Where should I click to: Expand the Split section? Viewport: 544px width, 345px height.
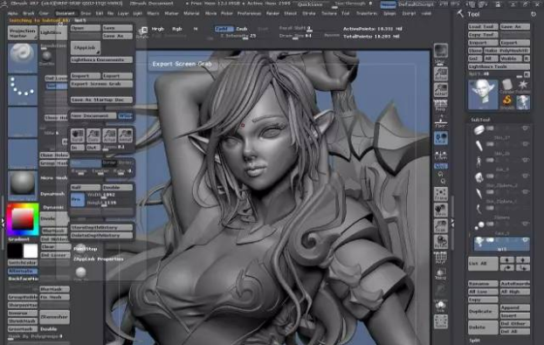point(475,341)
